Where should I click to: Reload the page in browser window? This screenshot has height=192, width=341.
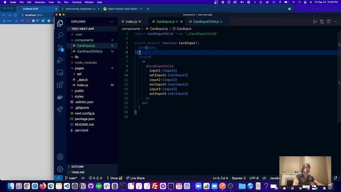pyautogui.click(x=15, y=15)
